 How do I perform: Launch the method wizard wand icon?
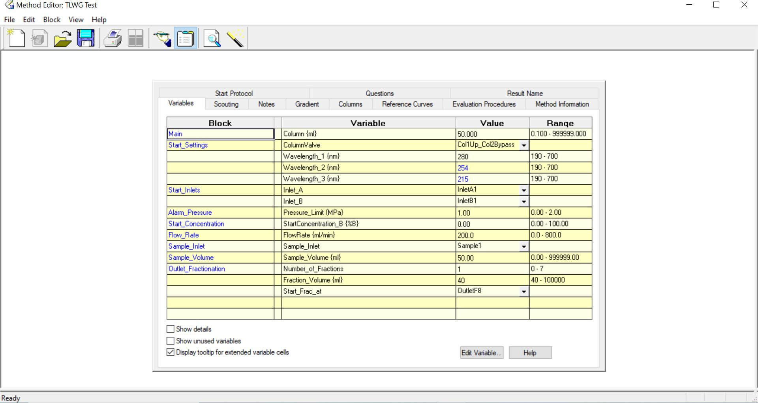tap(235, 39)
